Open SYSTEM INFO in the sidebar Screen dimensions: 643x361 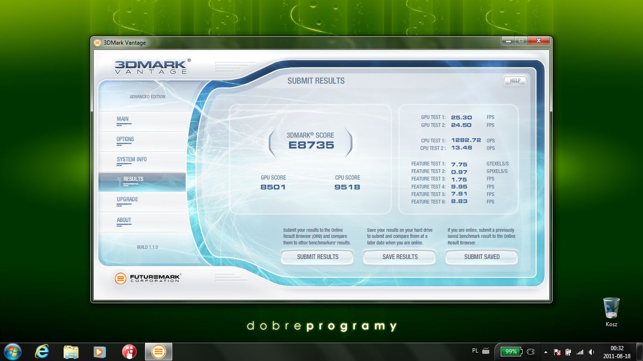(x=142, y=161)
